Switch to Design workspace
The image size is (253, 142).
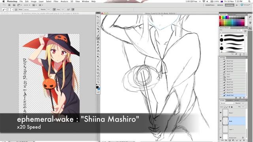tap(220, 5)
